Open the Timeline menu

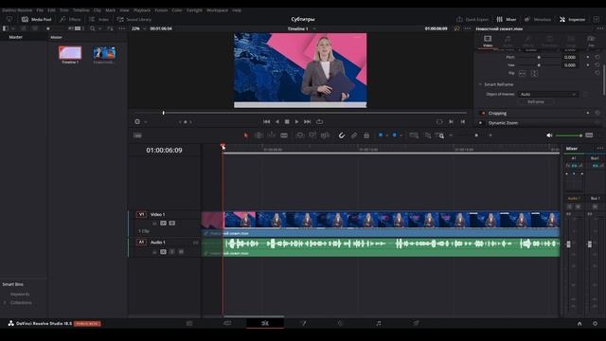click(x=81, y=10)
